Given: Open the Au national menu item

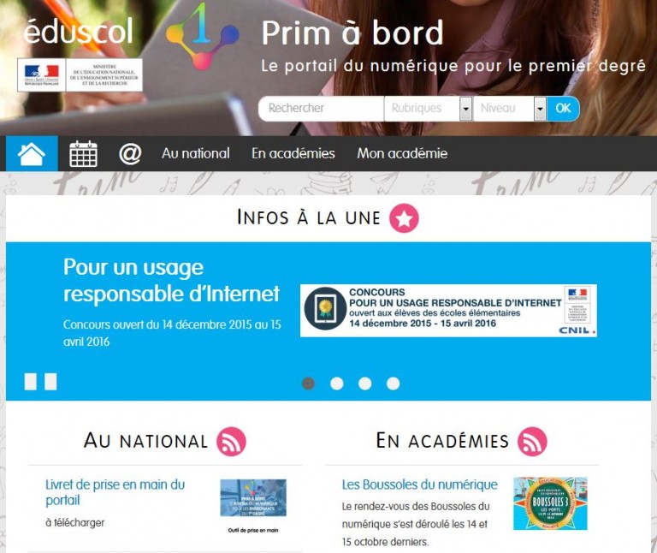Looking at the screenshot, I should tap(196, 153).
